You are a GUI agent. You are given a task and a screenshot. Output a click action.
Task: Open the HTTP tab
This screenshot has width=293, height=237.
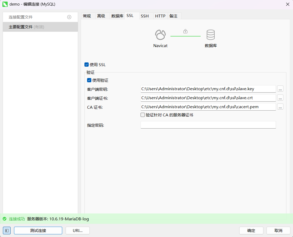coord(160,16)
